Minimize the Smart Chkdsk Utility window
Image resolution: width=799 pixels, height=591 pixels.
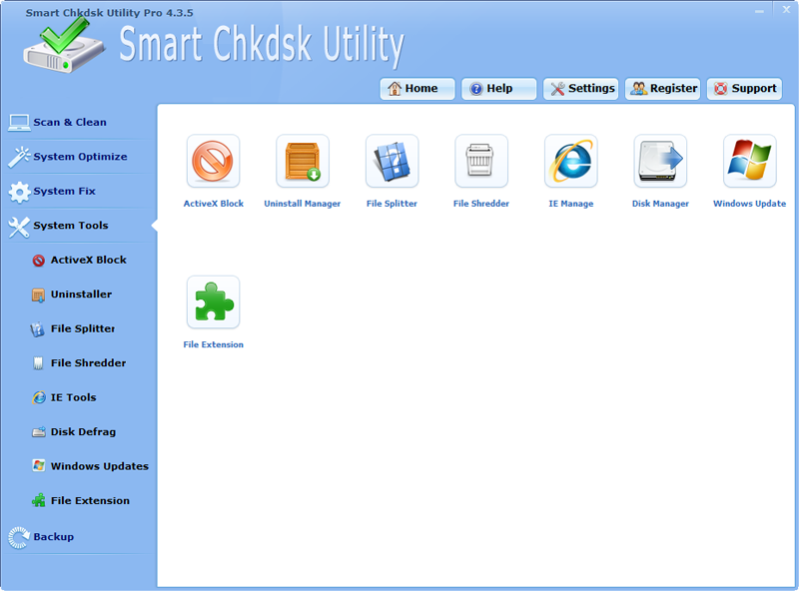click(760, 11)
